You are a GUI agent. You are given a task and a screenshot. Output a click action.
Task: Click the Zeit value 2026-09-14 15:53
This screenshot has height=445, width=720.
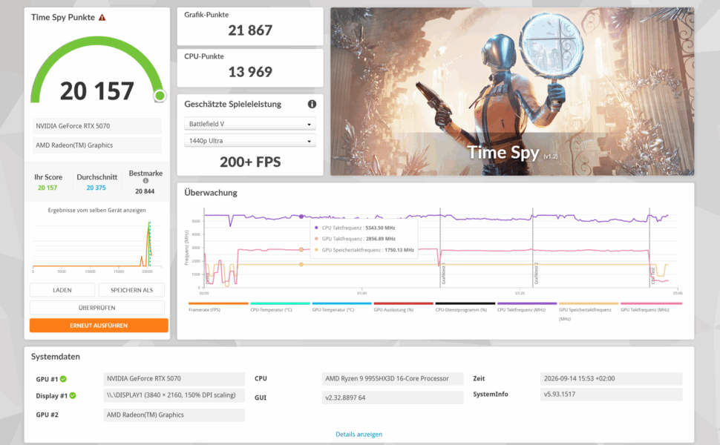tap(611, 378)
